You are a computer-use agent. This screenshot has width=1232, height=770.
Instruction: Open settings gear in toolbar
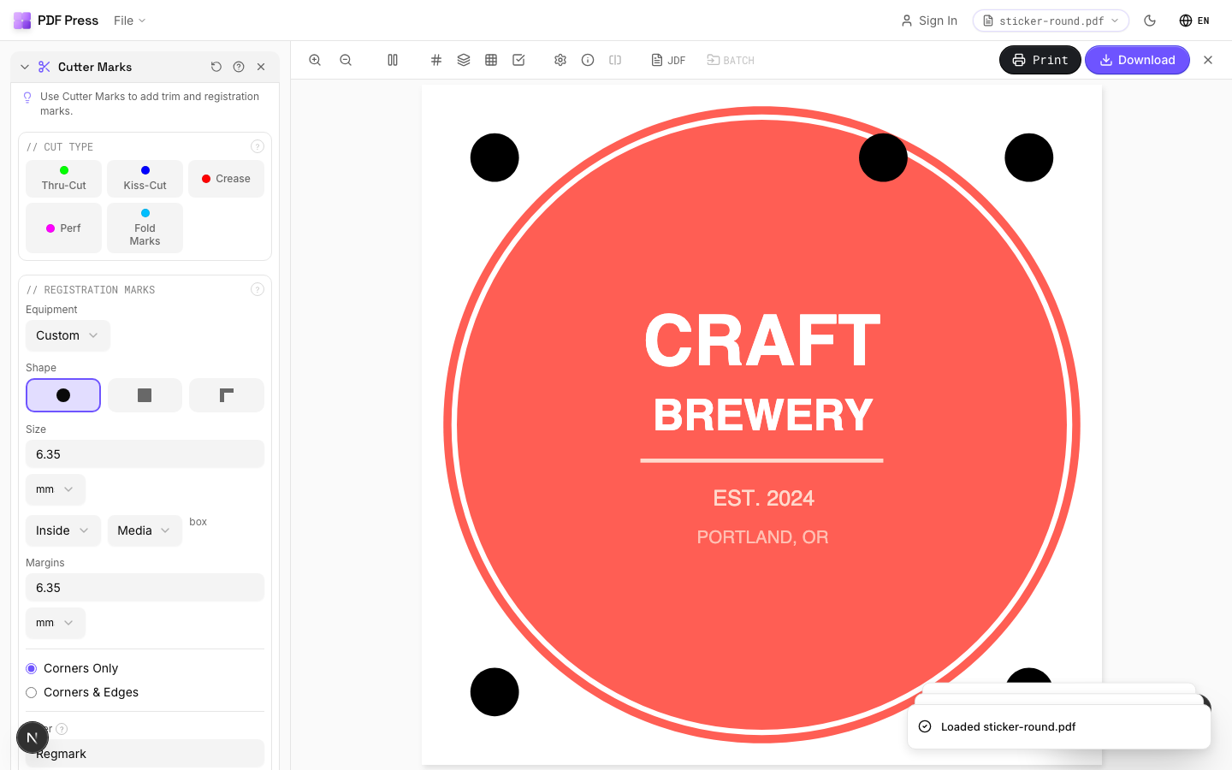pos(560,60)
